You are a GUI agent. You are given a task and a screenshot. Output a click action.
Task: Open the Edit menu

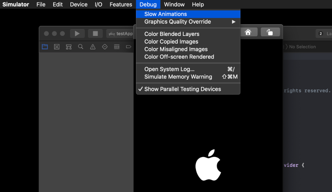(x=58, y=5)
